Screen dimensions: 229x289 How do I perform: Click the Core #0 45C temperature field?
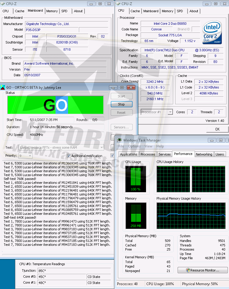(62, 277)
